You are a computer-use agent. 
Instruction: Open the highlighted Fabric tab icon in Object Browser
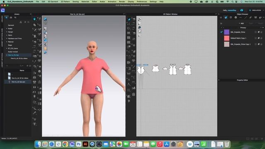click(226, 17)
